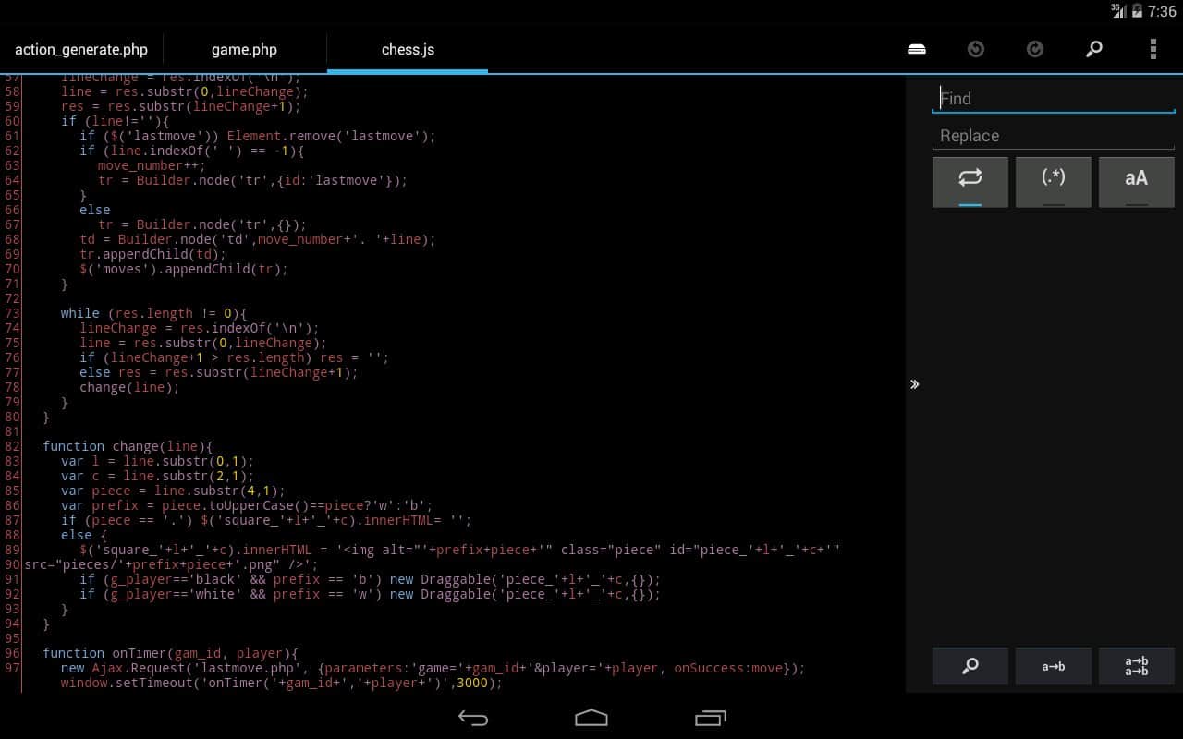The image size is (1183, 739).
Task: Select the chess.js tab
Action: pos(408,50)
